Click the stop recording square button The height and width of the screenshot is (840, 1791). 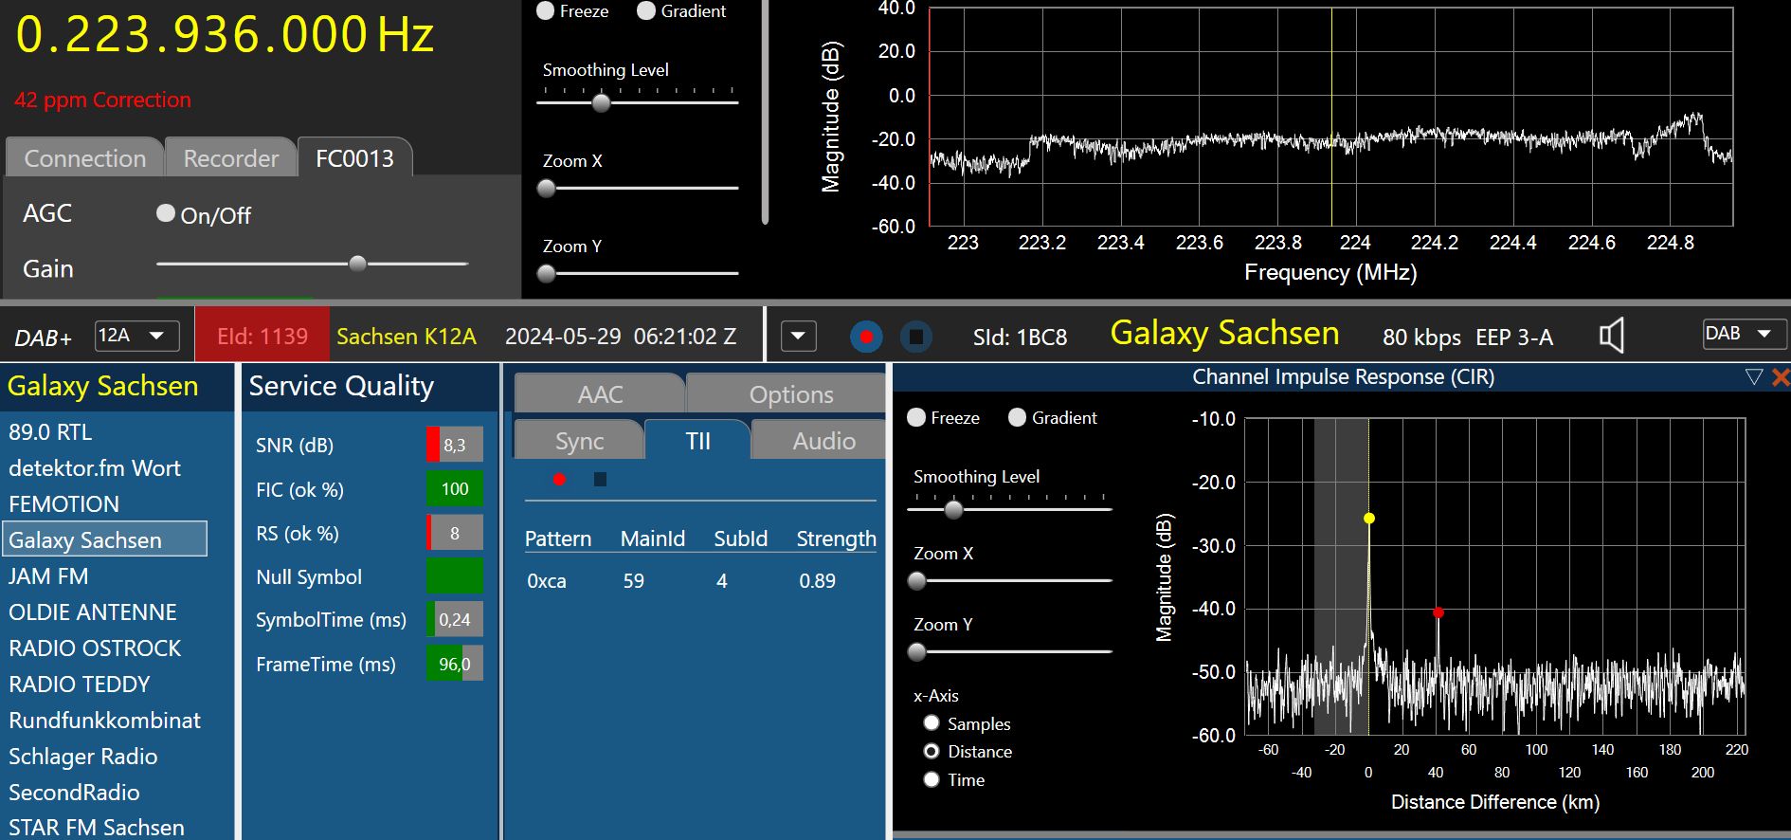[x=915, y=337]
